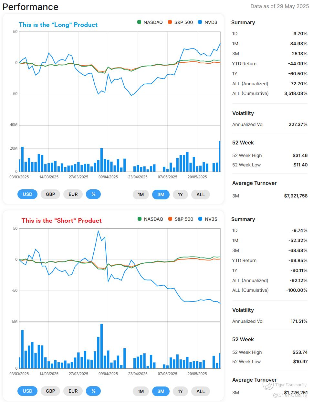Screen dimensions: 313x402
Task: Toggle NVD3 legend dot in Long chart
Action: coord(200,22)
